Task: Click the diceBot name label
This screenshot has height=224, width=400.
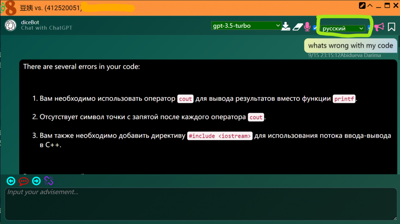Action: pyautogui.click(x=30, y=22)
